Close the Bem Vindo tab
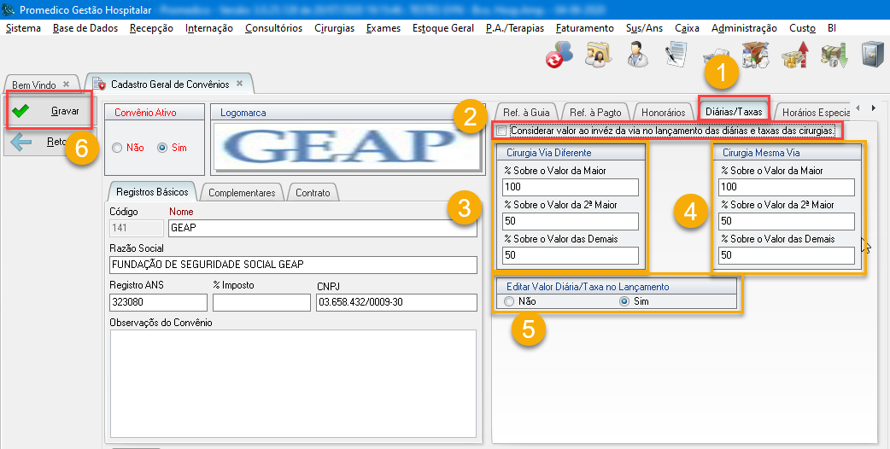 pyautogui.click(x=66, y=85)
